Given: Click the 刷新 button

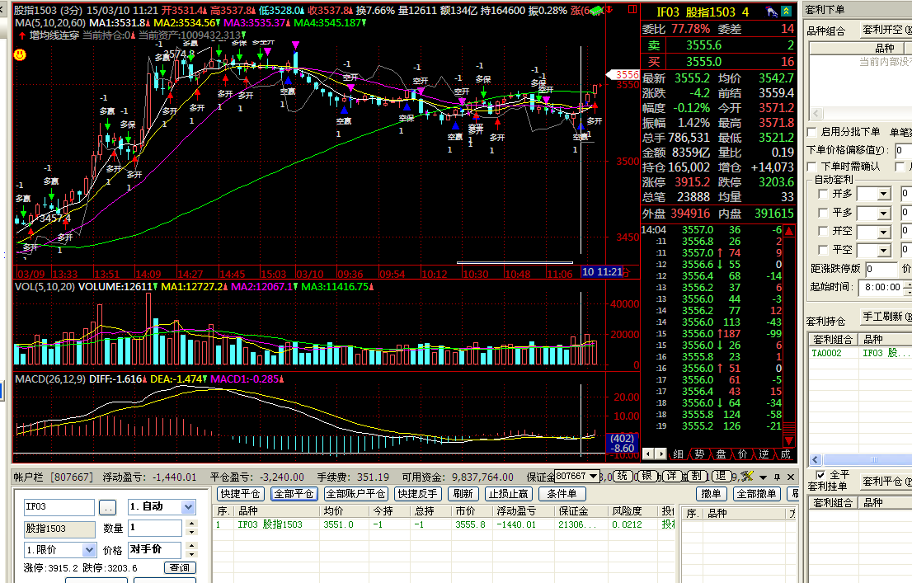Looking at the screenshot, I should click(463, 494).
